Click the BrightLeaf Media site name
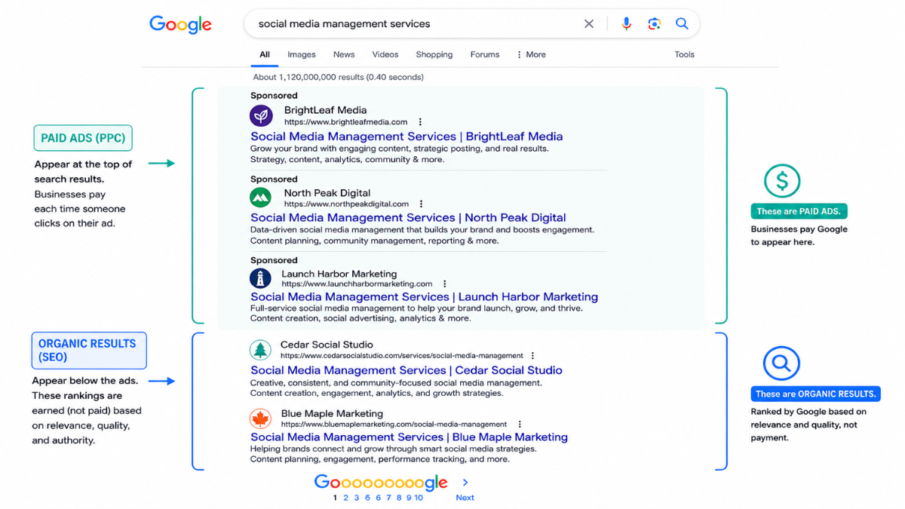The width and height of the screenshot is (905, 509). tap(326, 110)
